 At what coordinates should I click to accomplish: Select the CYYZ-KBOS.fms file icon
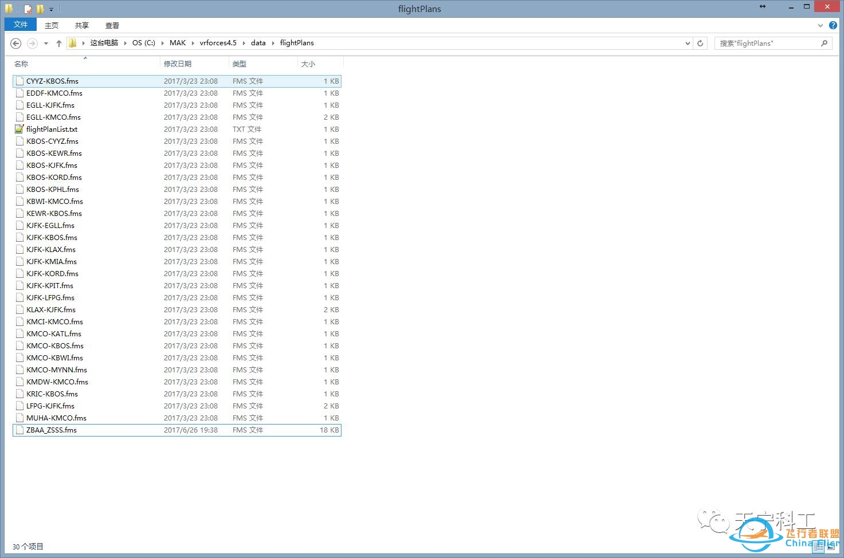(19, 81)
